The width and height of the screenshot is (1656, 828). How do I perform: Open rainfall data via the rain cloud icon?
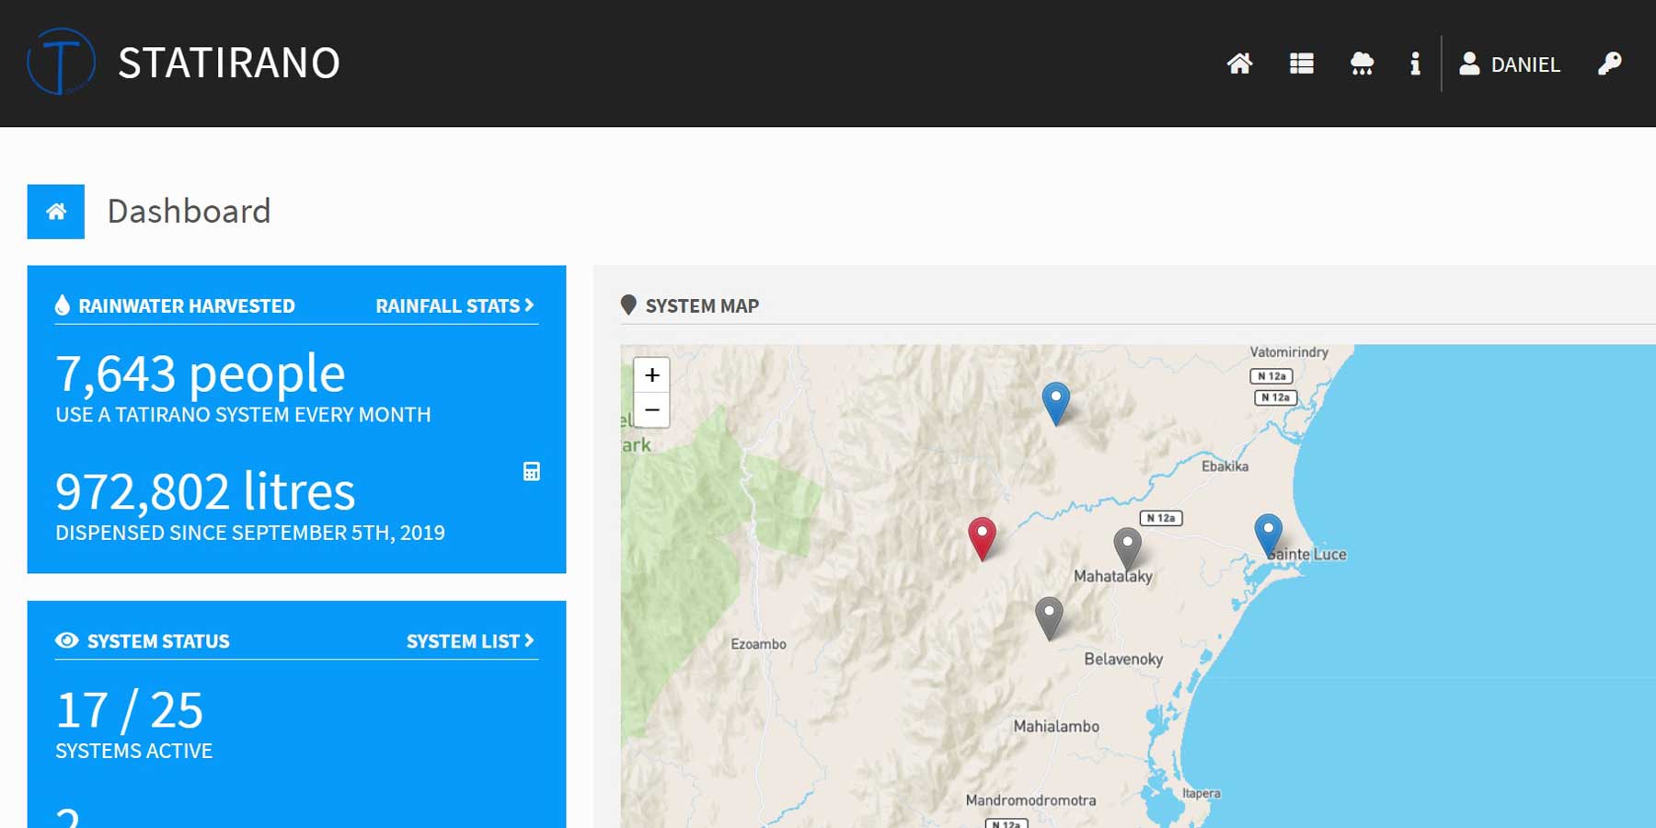(x=1361, y=63)
